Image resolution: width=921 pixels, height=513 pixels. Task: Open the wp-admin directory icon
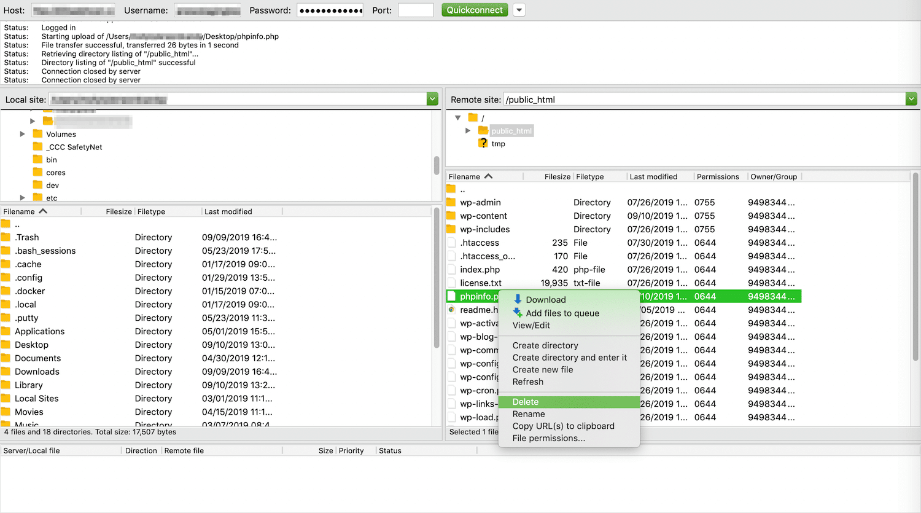pyautogui.click(x=453, y=202)
